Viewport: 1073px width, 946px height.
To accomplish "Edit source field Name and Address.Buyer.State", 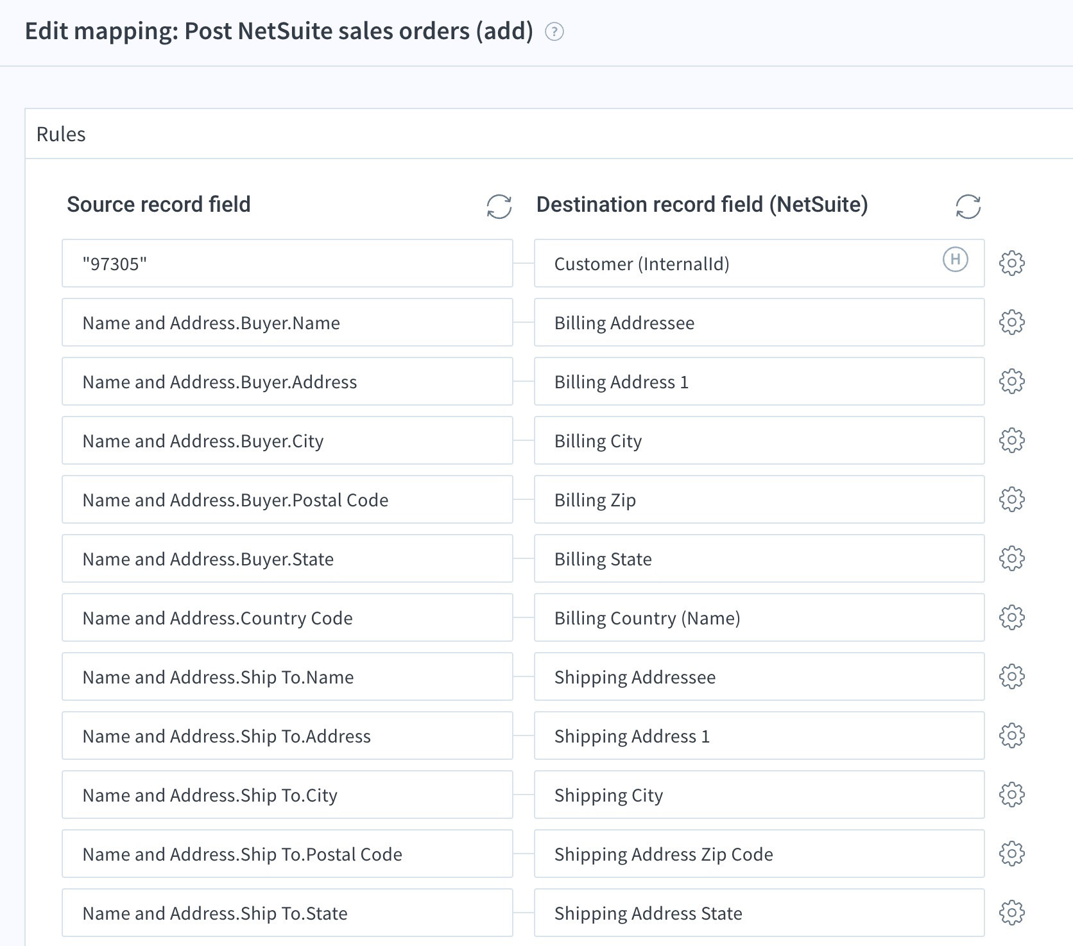I will click(288, 558).
